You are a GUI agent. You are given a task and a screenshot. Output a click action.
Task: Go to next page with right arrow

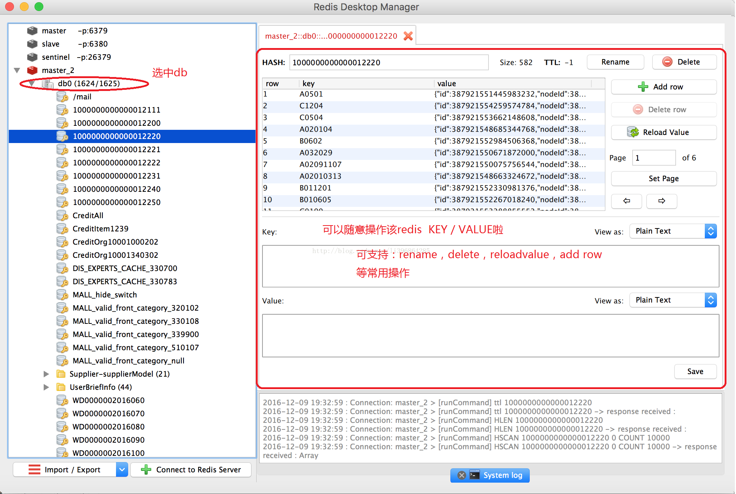661,201
